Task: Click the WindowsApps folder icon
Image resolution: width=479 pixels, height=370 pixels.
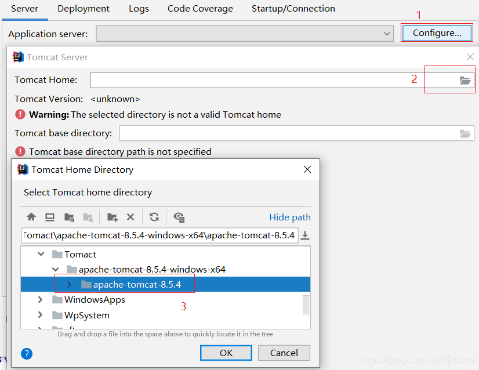Action: (x=57, y=299)
